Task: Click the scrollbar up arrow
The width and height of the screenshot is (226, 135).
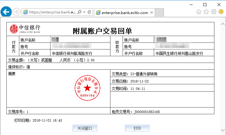Action: click(223, 24)
